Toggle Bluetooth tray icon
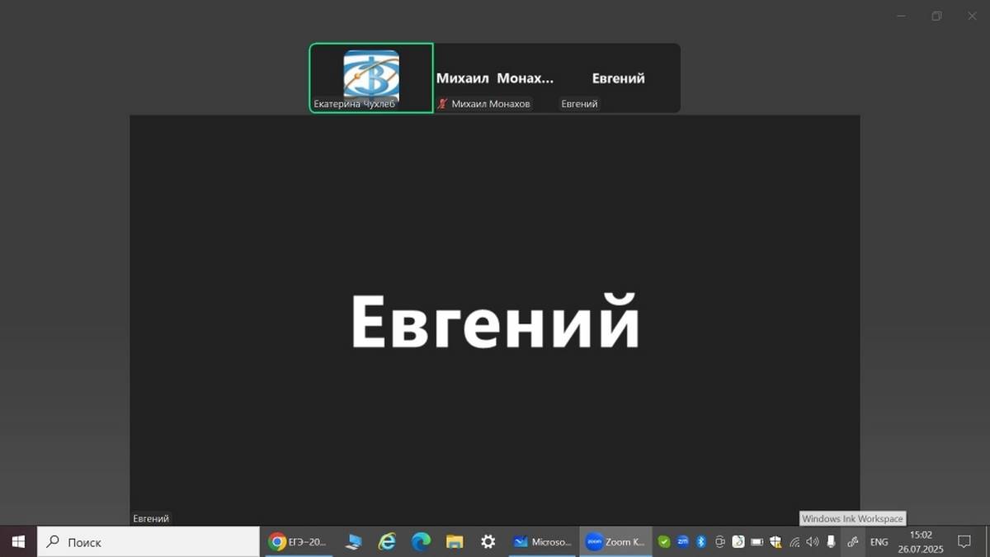Screen dimensions: 990x557 pos(701,542)
